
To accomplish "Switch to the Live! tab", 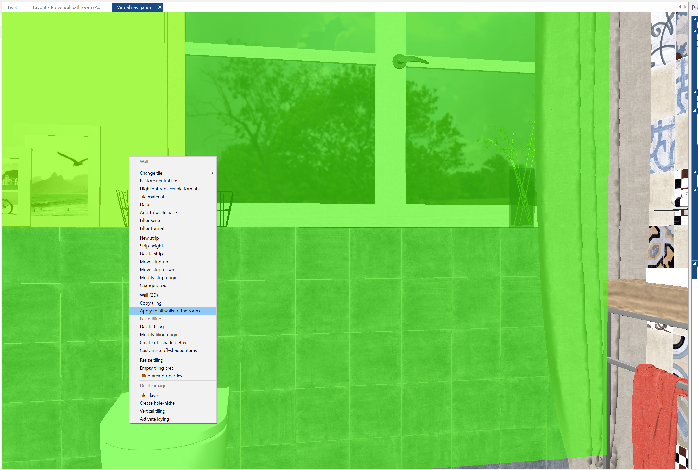I will [12, 7].
